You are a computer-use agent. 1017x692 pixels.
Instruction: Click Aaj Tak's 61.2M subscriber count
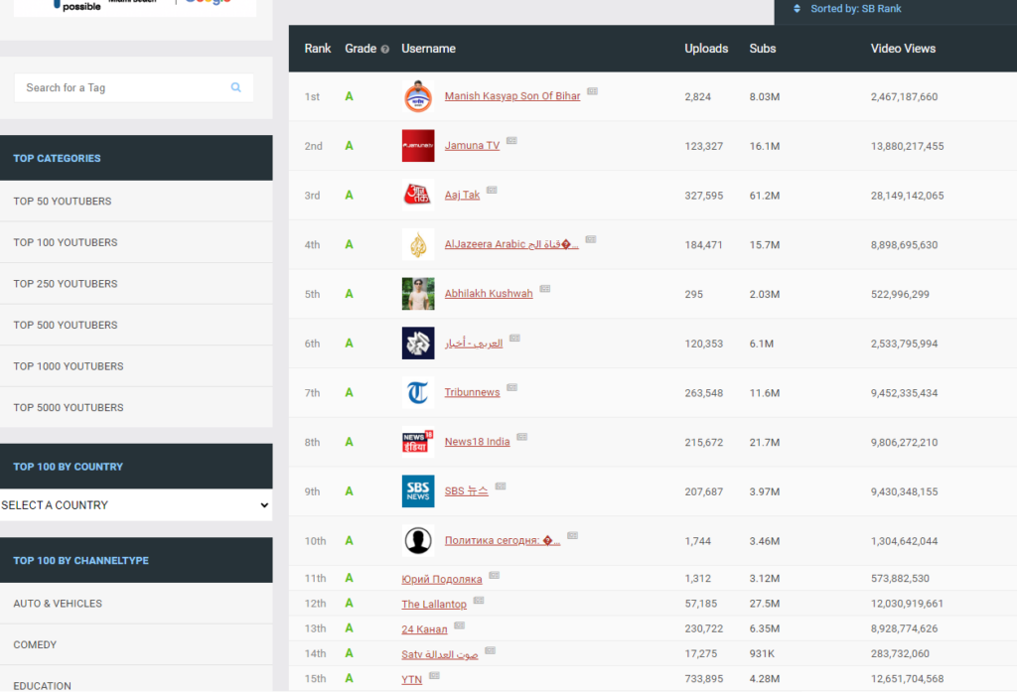pos(765,196)
